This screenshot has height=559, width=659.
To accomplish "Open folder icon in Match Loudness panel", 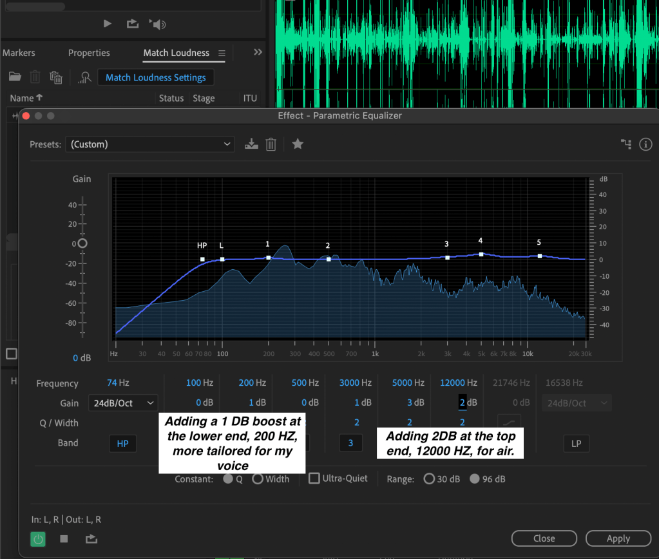I will click(15, 77).
